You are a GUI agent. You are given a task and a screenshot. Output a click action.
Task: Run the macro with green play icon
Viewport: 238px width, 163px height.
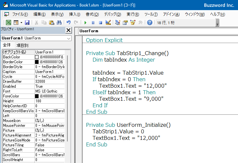tap(85, 23)
